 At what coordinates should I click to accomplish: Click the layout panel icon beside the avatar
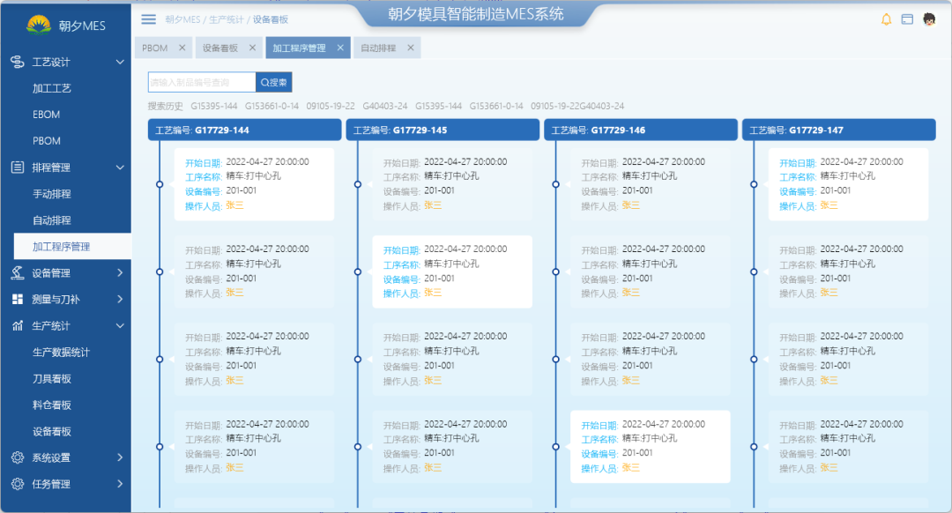[x=909, y=19]
